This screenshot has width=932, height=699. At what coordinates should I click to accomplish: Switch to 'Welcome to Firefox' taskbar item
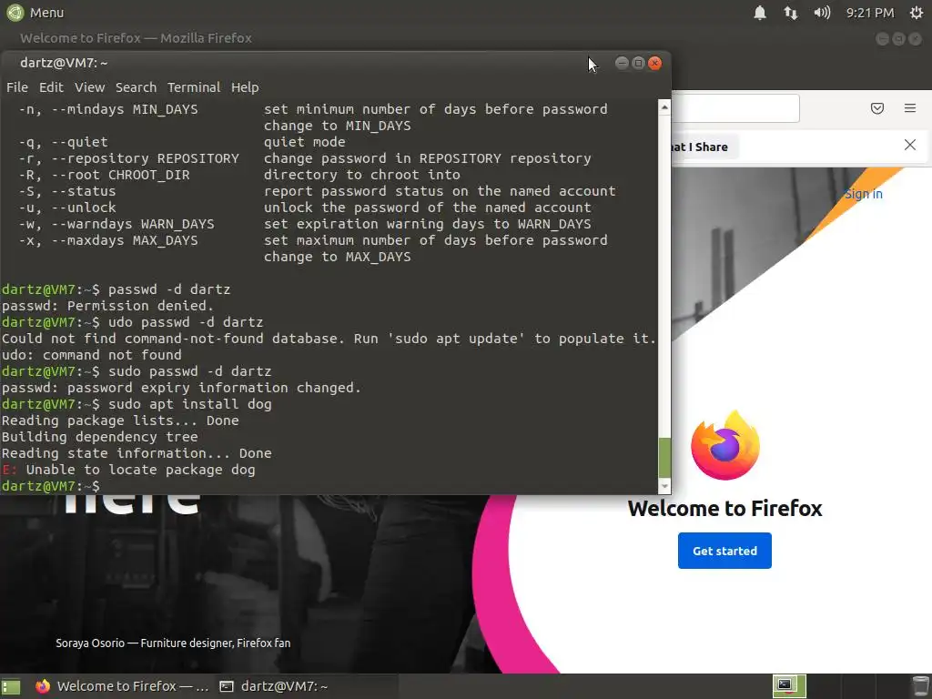122,686
